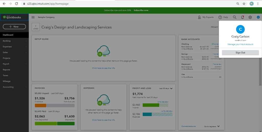The image size is (262, 132).
Task: Click the Craig Carlson name in popup
Action: point(240,36)
